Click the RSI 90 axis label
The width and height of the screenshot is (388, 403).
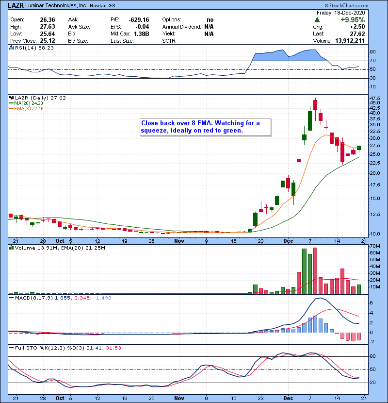tap(372, 52)
